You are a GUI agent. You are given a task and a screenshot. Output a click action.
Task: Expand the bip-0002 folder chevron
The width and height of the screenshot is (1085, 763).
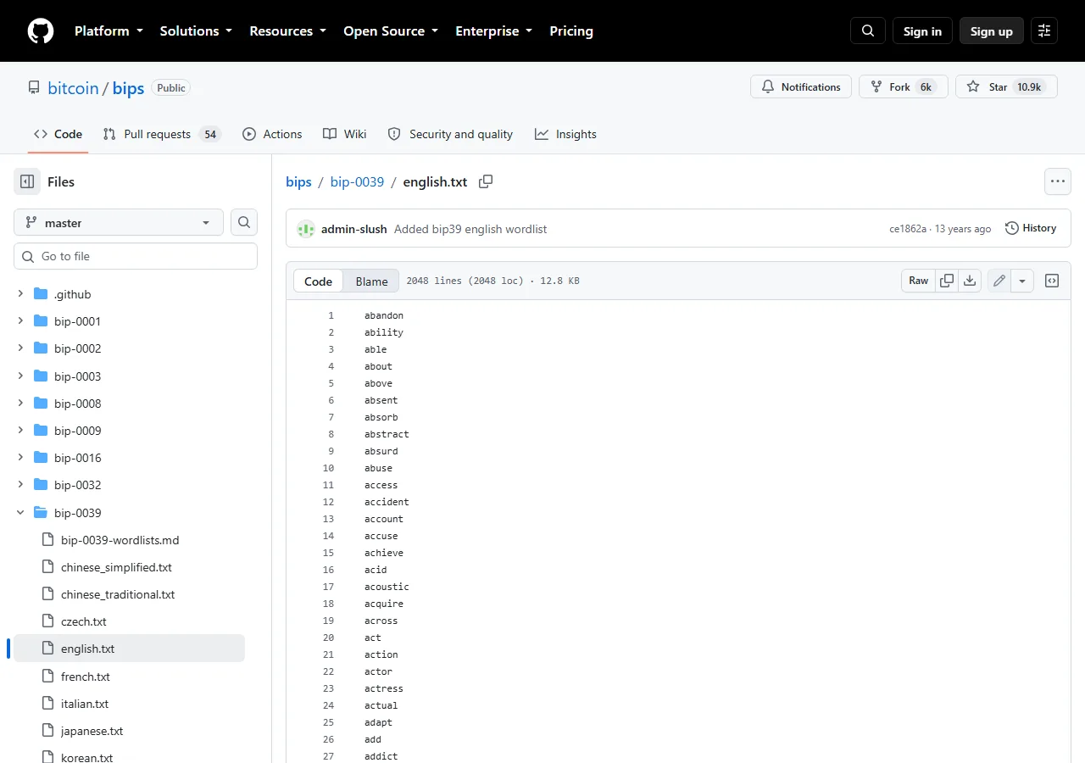[20, 348]
